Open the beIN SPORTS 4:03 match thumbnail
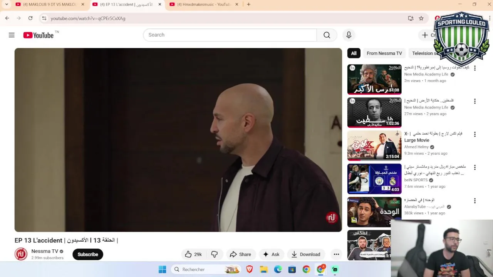Screen dimensions: 493x277 click(x=374, y=179)
